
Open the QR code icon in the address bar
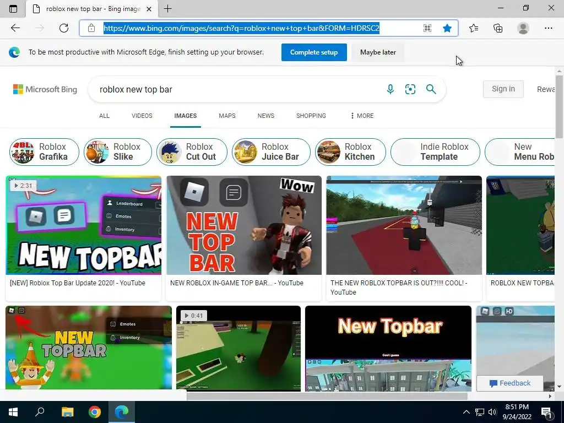427,28
